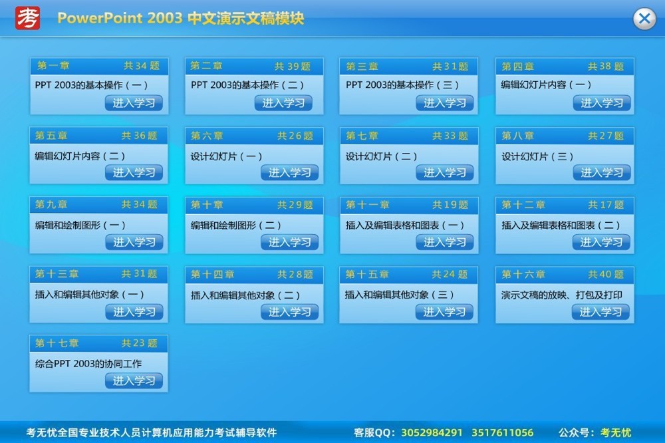Click the 考无忧 public account name
The height and width of the screenshot is (443, 665).
click(615, 432)
